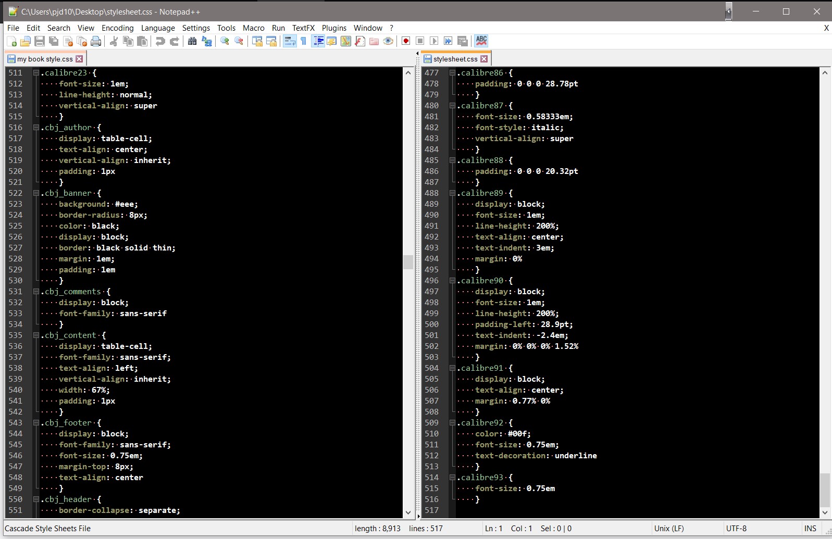Click the Undo arrow icon

160,41
